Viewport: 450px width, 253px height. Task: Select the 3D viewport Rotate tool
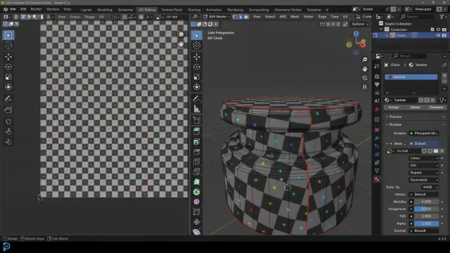(x=197, y=67)
